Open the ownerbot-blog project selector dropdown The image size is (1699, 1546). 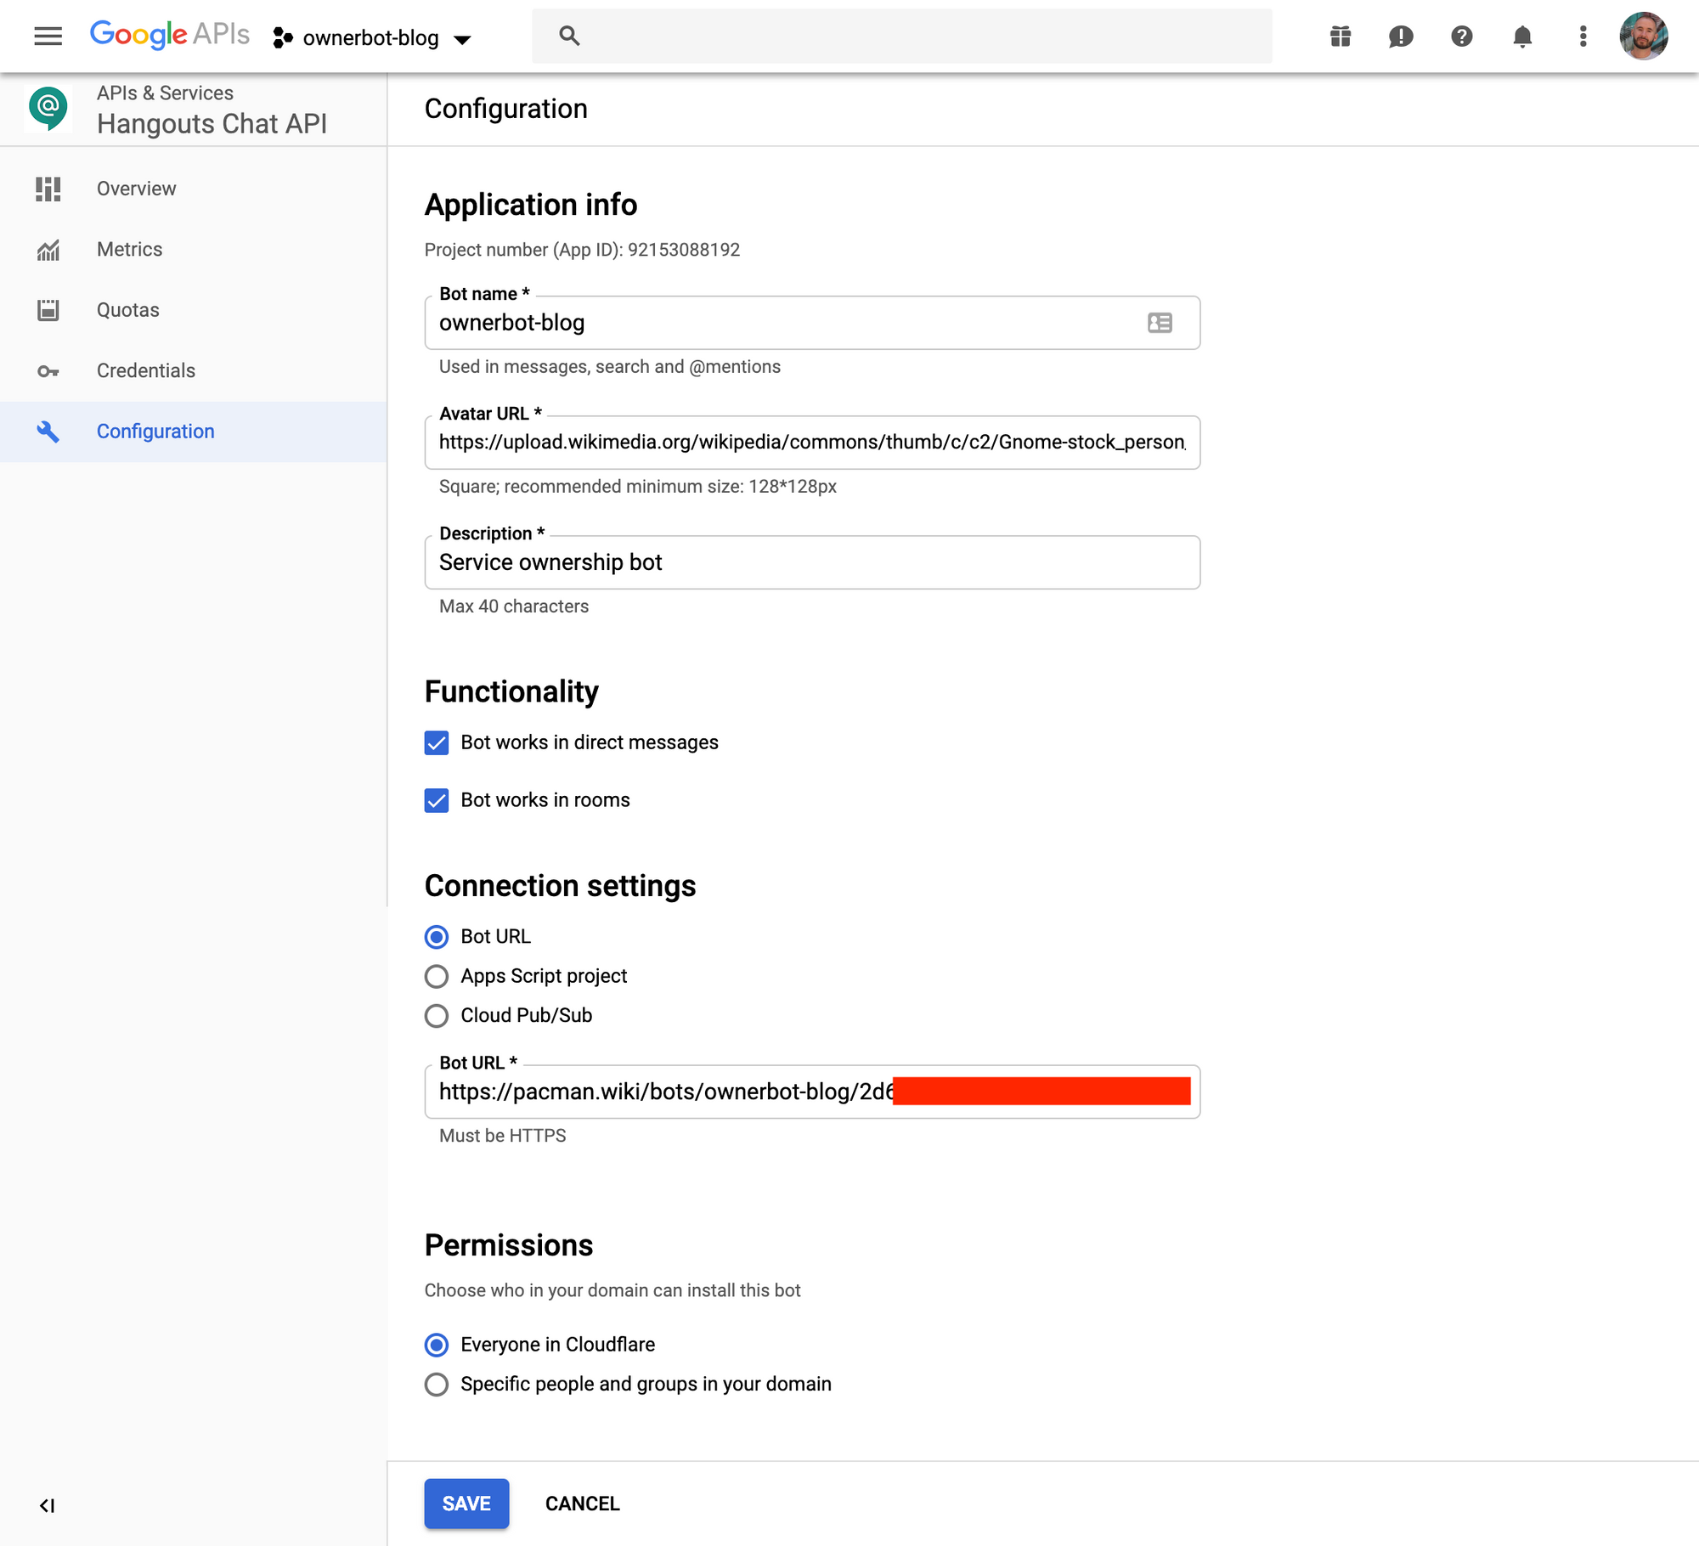point(371,38)
